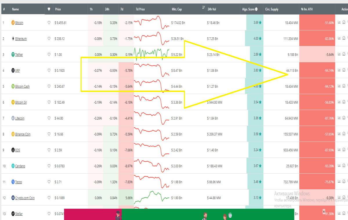The height and width of the screenshot is (220, 348).
Task: Click the Circ. Supply column header
Action: click(x=272, y=9)
